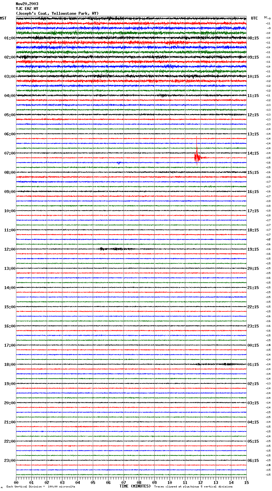
Task: Click the 05 minute label on the bottom axis
Action: point(93,482)
